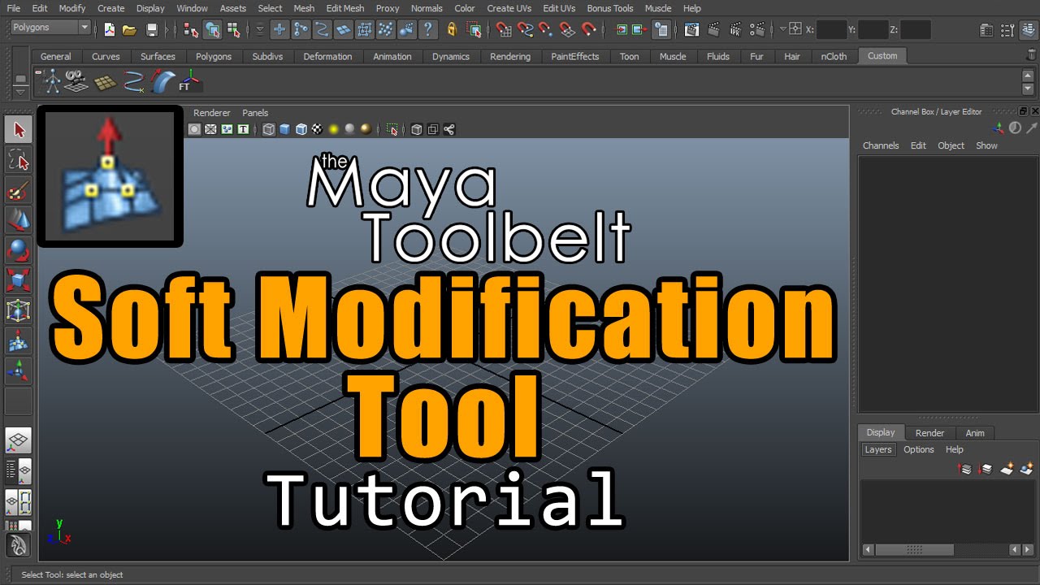The width and height of the screenshot is (1040, 585).
Task: Render the current frame
Action: coord(714,30)
